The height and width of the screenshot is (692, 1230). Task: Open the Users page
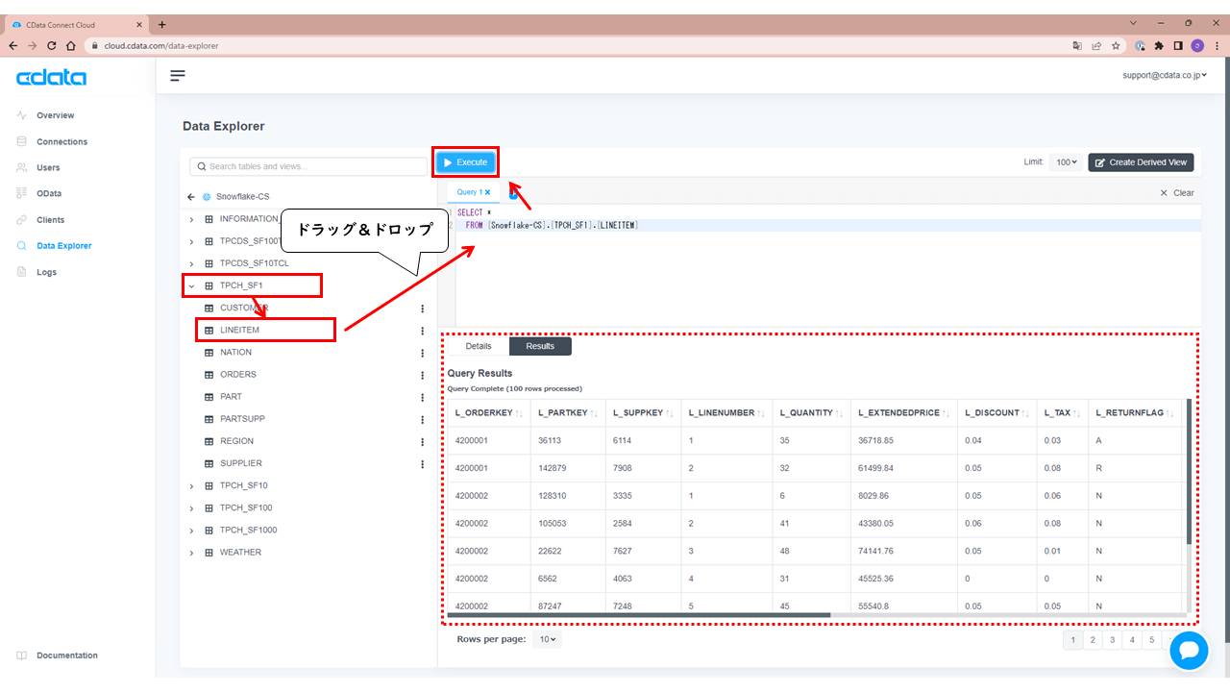pyautogui.click(x=48, y=167)
